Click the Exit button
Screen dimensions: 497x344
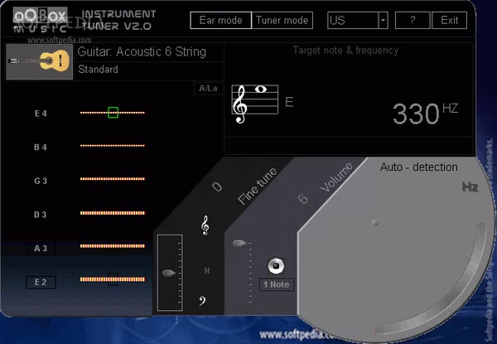(x=449, y=20)
